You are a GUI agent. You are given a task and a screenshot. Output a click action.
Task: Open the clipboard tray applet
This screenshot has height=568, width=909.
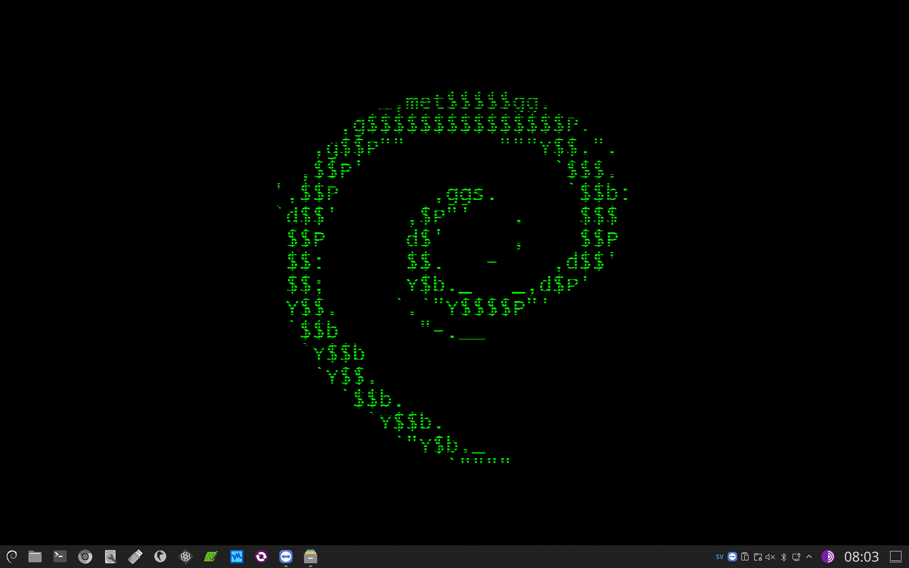click(745, 557)
